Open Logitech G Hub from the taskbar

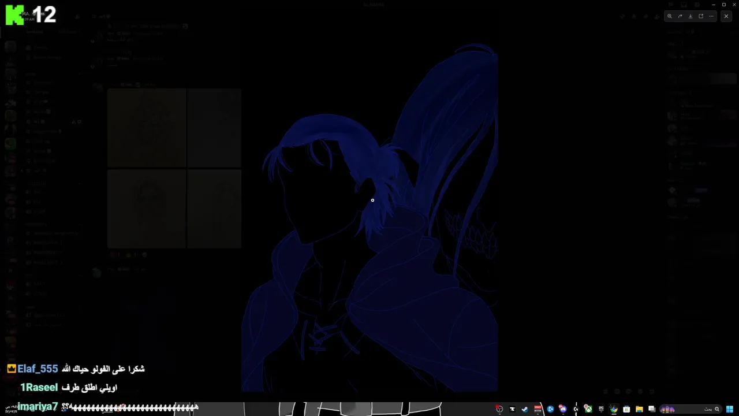point(576,409)
